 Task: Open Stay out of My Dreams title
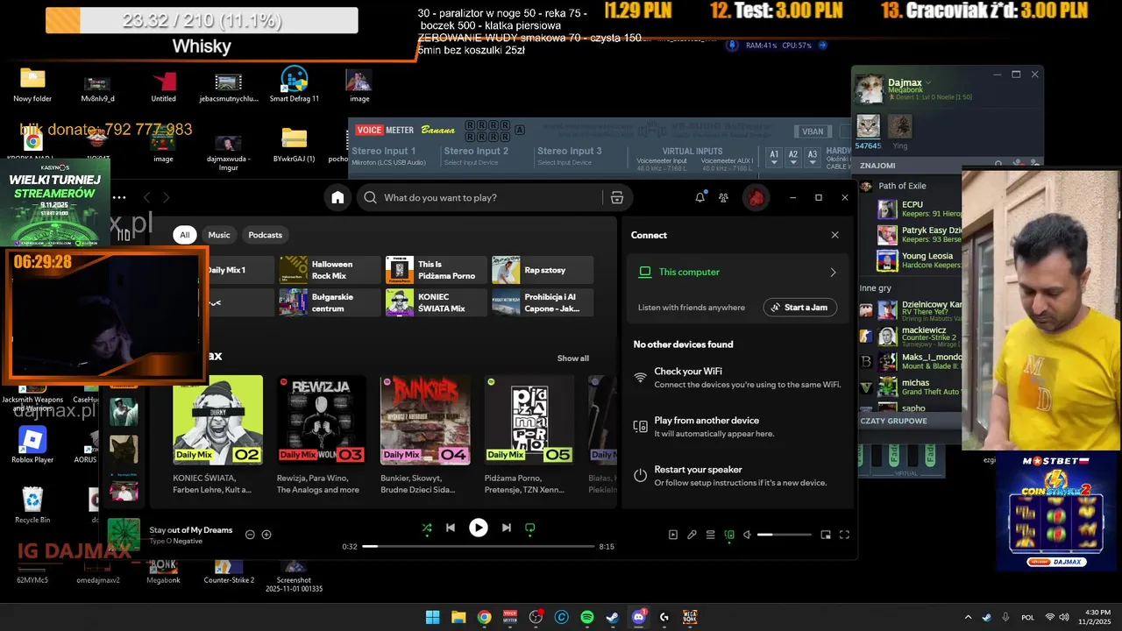pyautogui.click(x=191, y=530)
